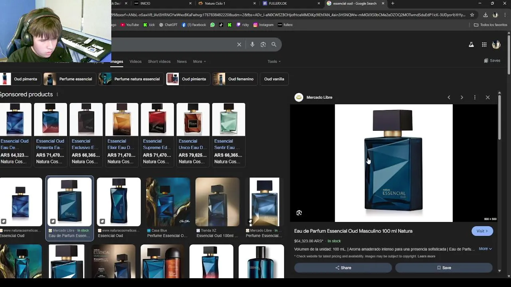511x287 pixels.
Task: Open Todos los favoritos folder
Action: point(490,25)
